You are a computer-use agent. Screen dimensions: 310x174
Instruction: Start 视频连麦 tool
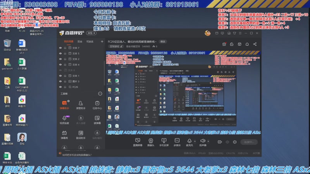tap(64, 120)
